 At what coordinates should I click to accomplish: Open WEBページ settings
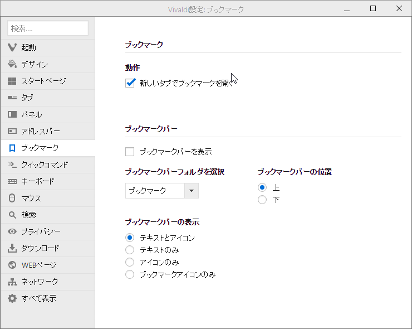coord(48,265)
